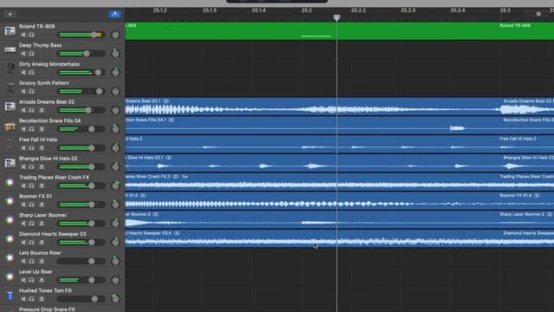Click the add track plus button
Image resolution: width=554 pixels, height=312 pixels.
point(10,14)
